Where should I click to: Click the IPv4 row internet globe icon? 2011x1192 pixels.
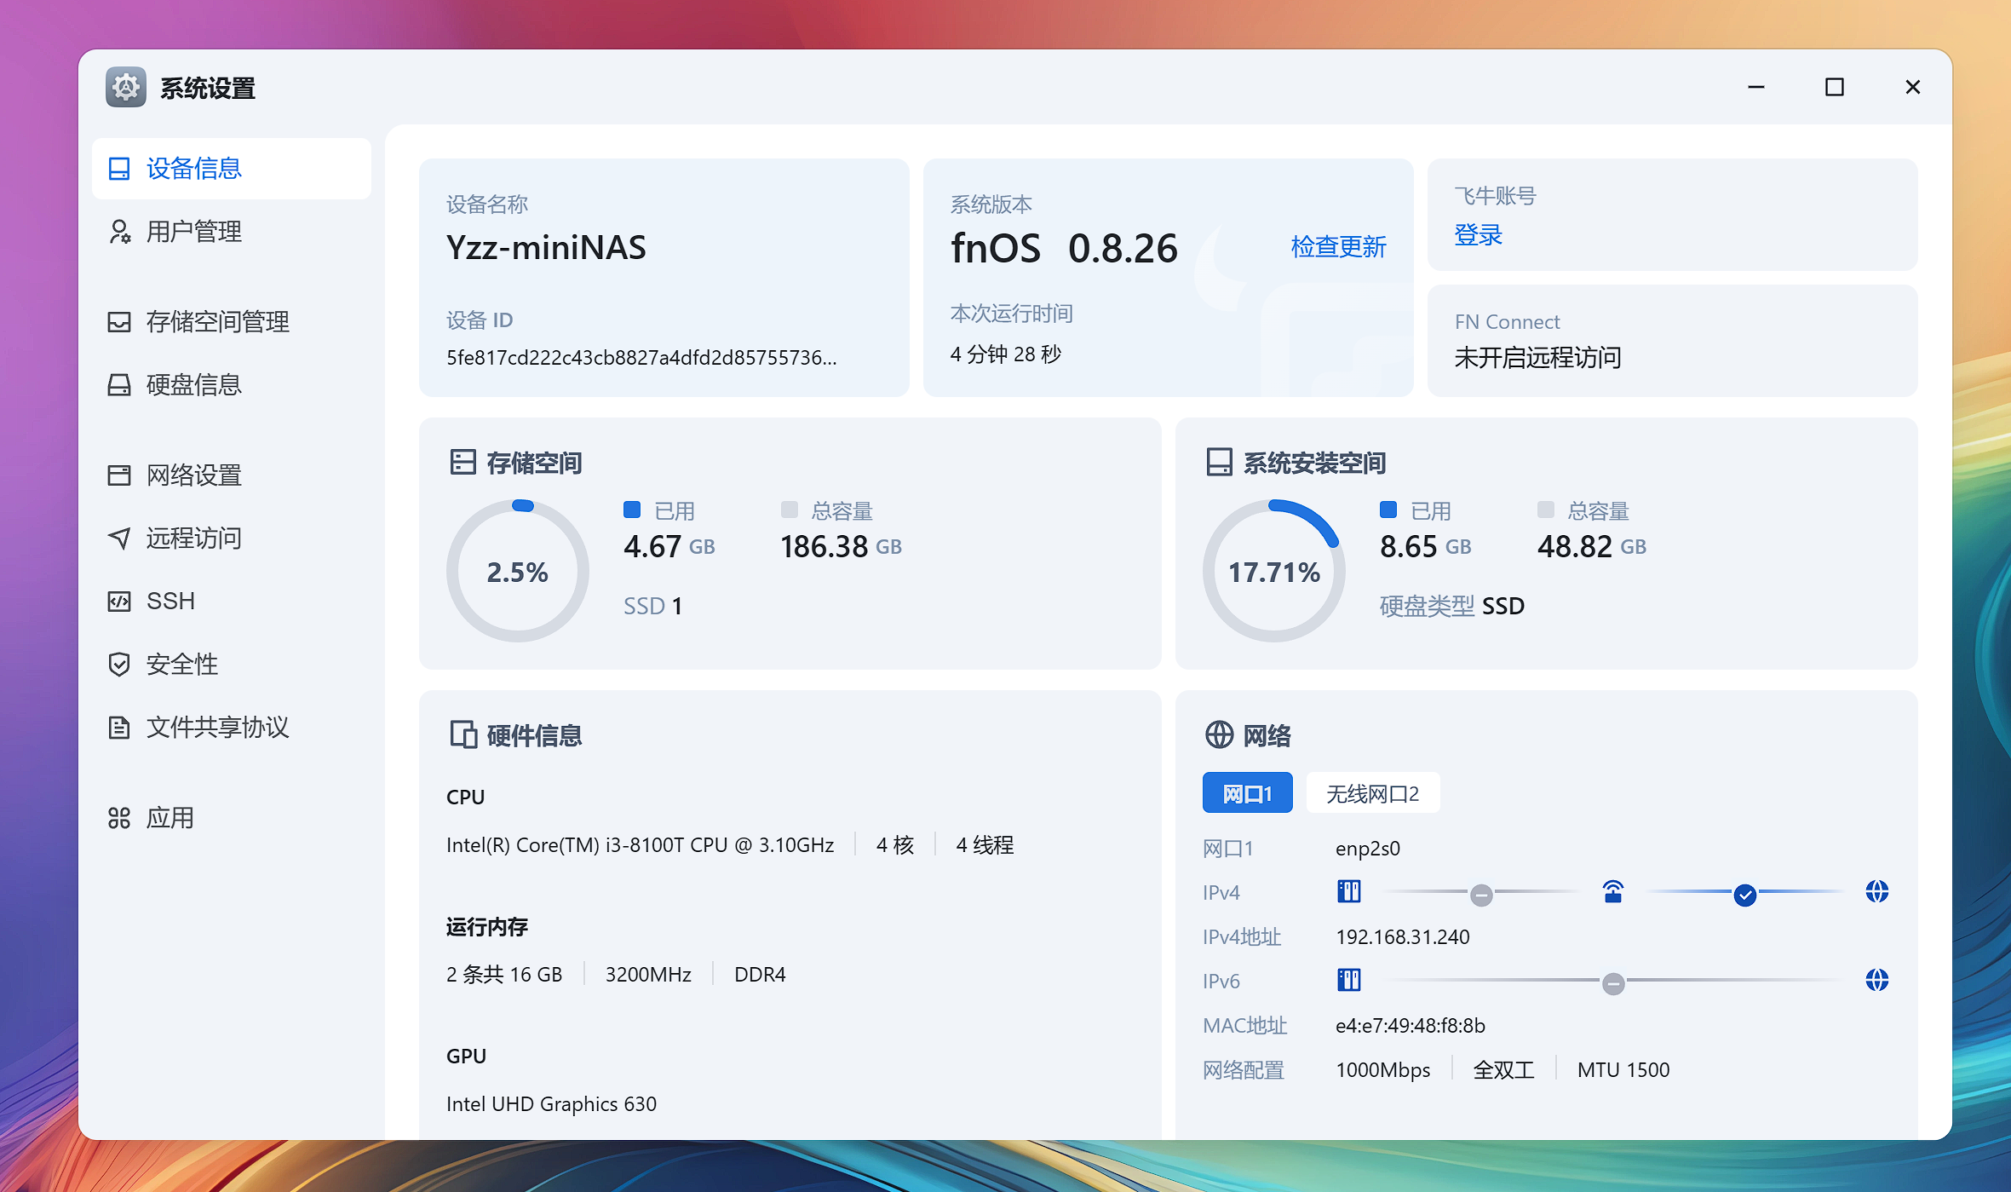pos(1877,892)
